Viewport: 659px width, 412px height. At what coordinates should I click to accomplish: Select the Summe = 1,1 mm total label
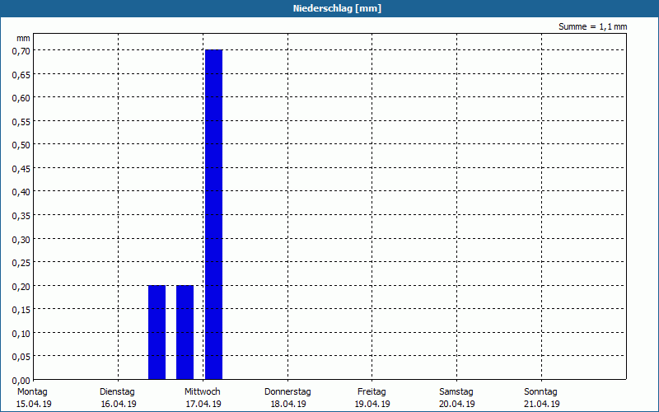click(x=592, y=26)
